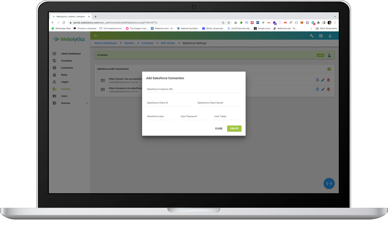Viewport: 388px width, 228px height.
Task: Open the wrench tools icon in the header
Action: coord(311,35)
